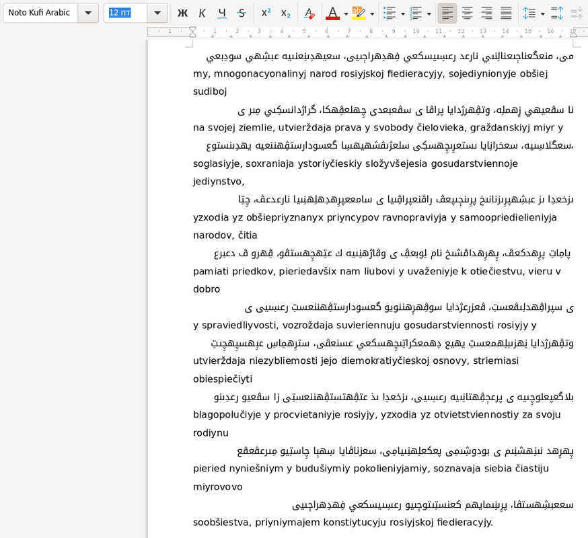Increase paragraph spacing
Viewport: 588px width, 538px height.
(x=557, y=13)
